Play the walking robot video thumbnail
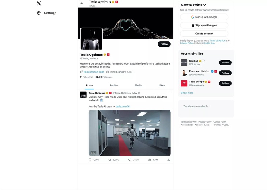Screen dimensions: 267x190 [x=129, y=133]
